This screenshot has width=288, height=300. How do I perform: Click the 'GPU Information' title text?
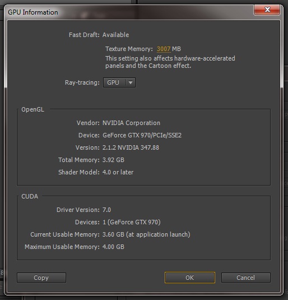coord(33,12)
